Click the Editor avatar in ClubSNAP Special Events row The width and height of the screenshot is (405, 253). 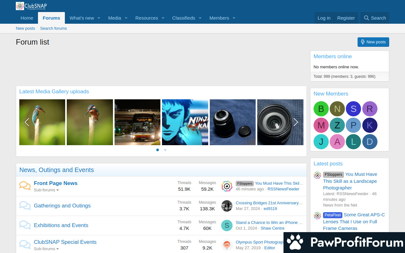[227, 245]
